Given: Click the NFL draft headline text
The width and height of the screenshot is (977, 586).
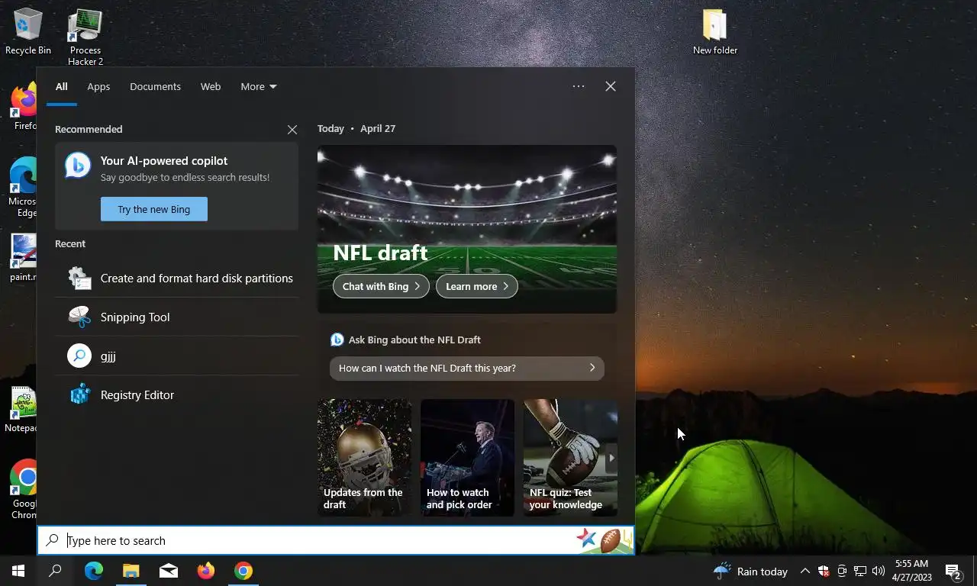Looking at the screenshot, I should pos(380,253).
